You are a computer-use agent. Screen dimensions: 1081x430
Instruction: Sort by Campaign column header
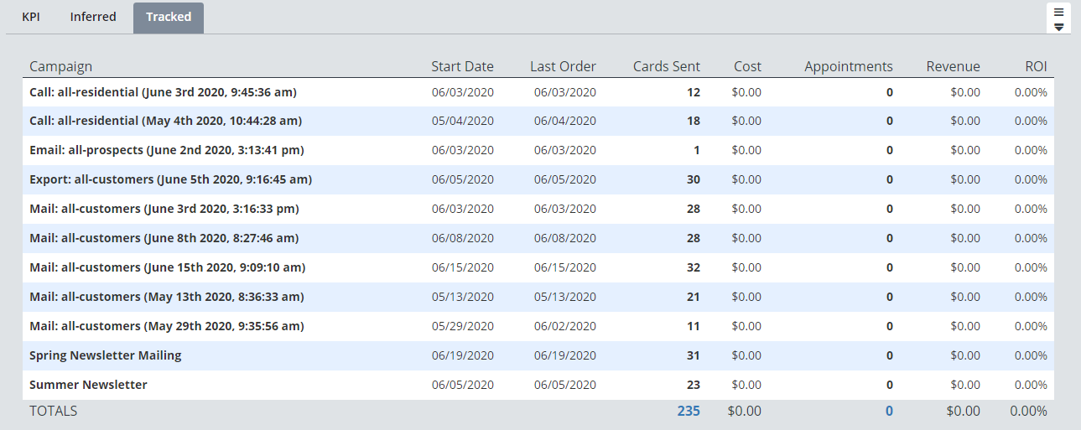pos(61,66)
